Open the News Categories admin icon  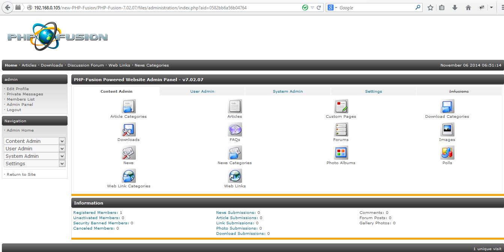click(x=235, y=153)
